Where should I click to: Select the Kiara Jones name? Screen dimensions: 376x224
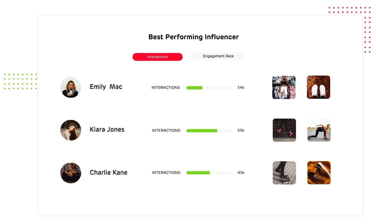[107, 130]
